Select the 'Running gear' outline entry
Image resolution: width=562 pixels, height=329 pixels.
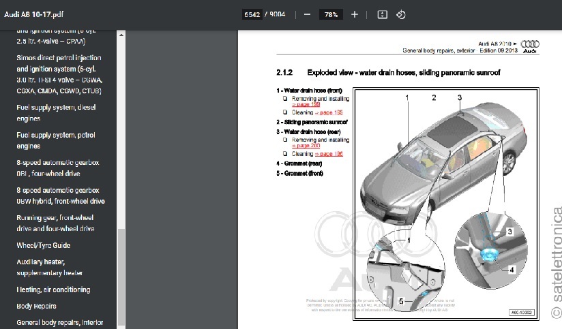point(56,223)
